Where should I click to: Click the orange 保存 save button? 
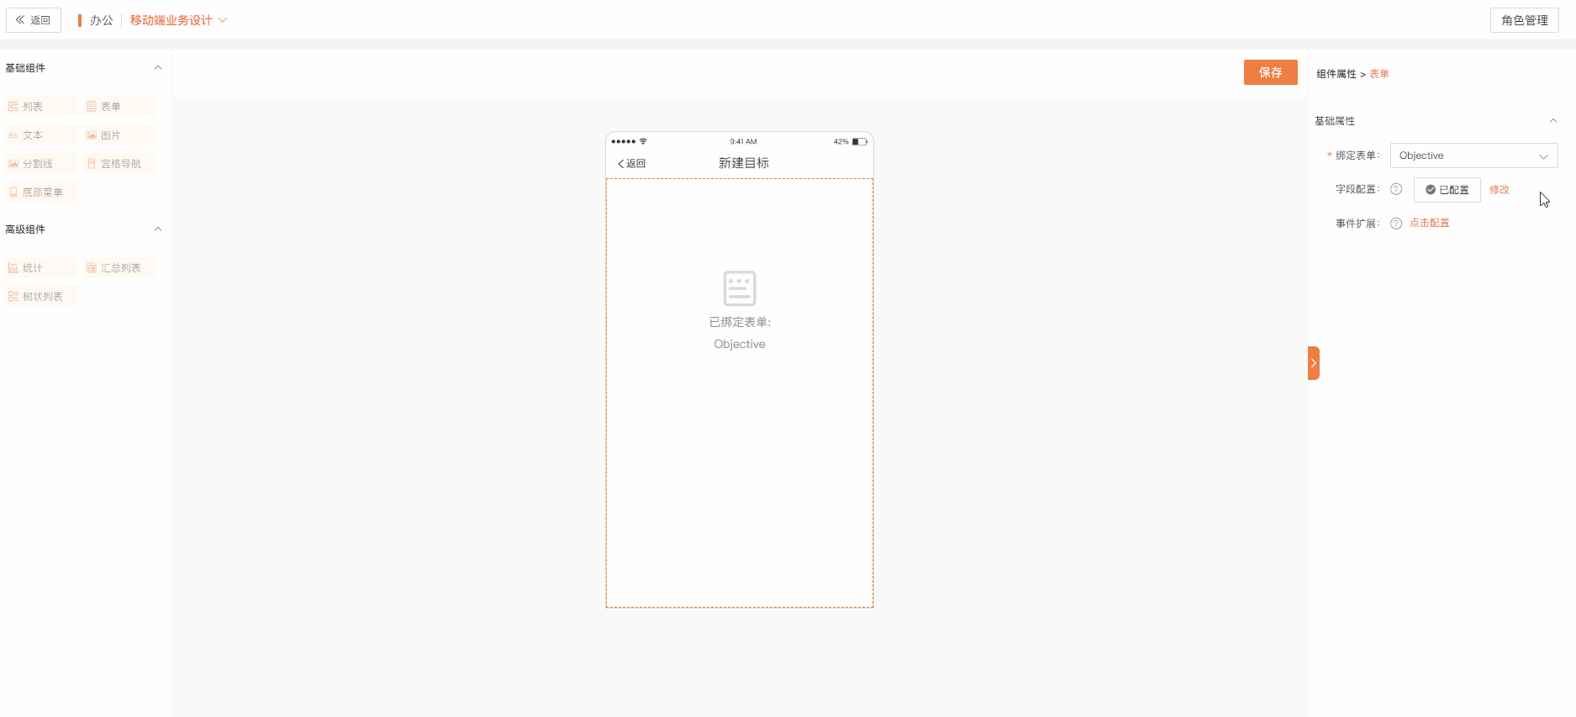1270,72
